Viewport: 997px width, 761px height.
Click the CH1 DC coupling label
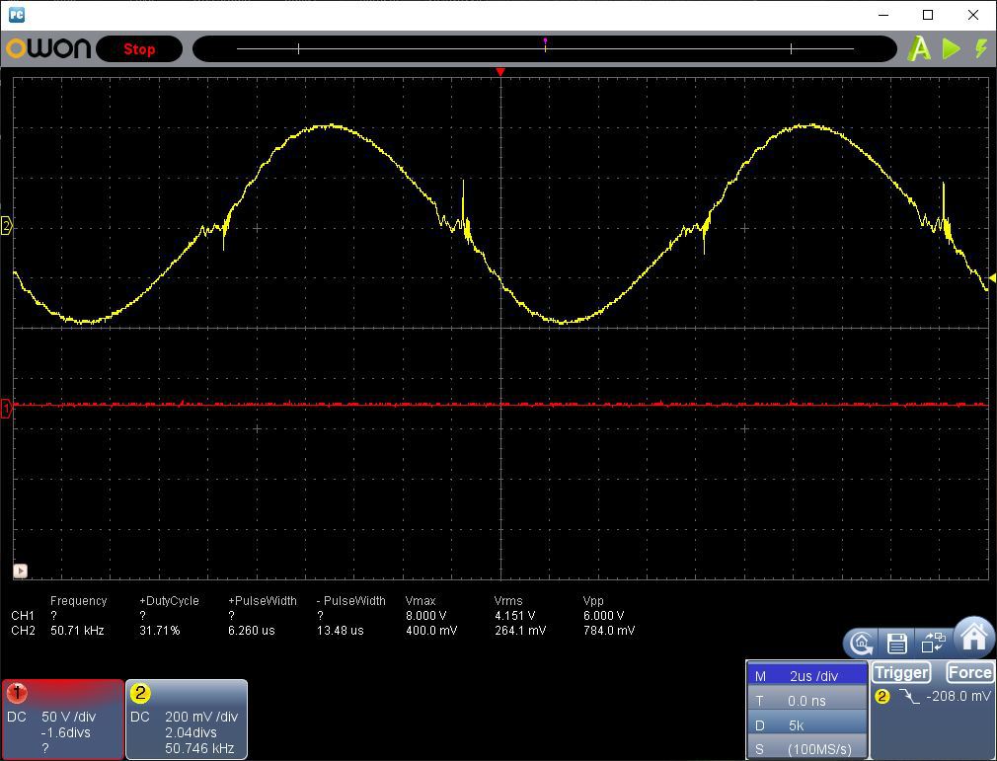[17, 717]
